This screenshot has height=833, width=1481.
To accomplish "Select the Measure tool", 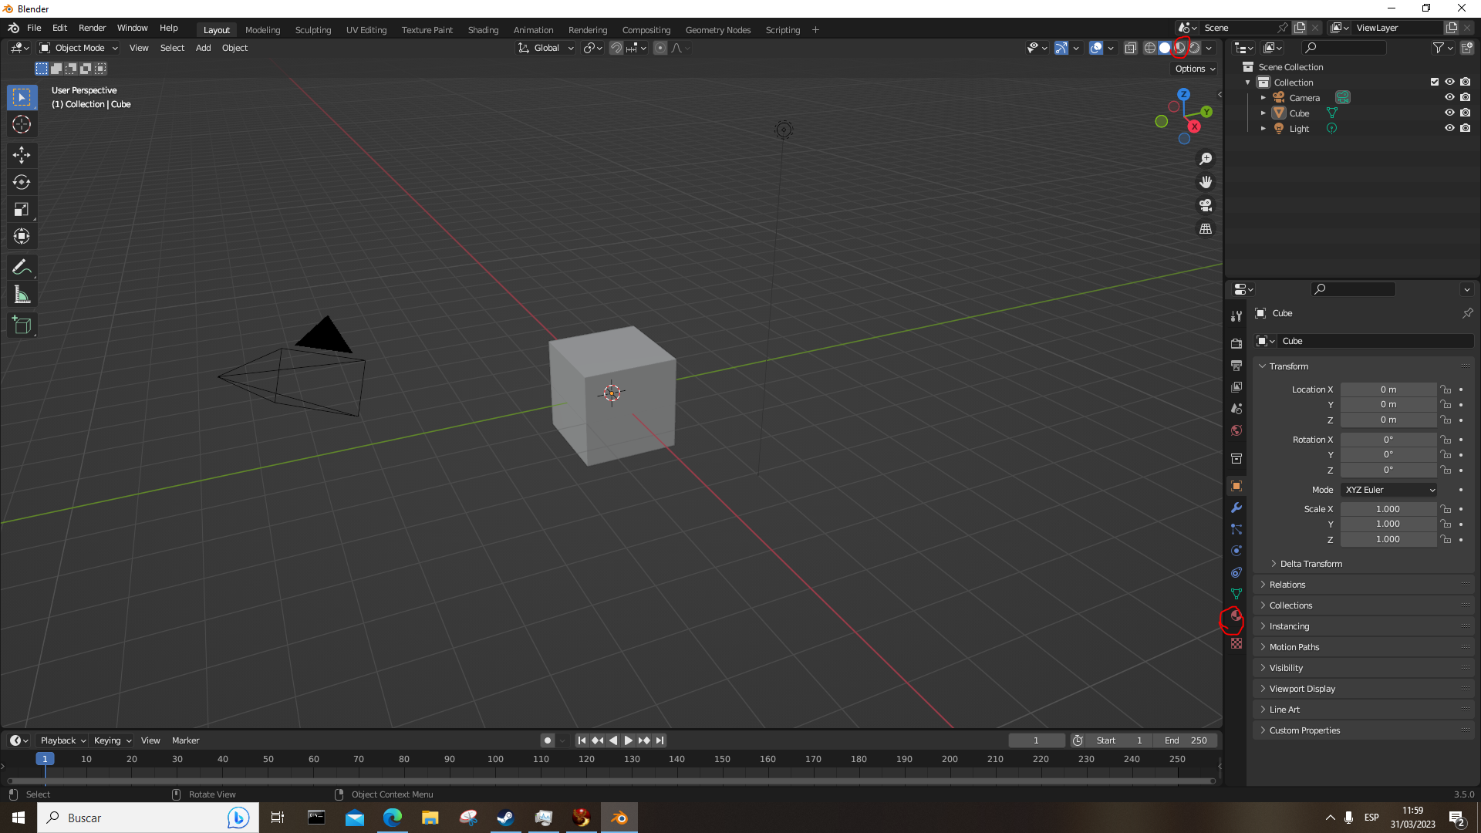I will tap(22, 295).
